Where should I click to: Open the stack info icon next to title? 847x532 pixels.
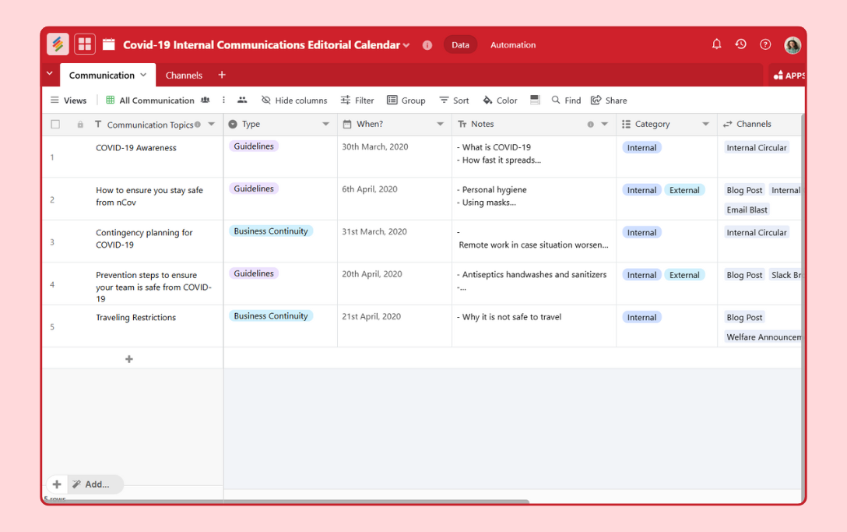pos(427,45)
